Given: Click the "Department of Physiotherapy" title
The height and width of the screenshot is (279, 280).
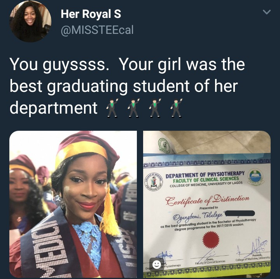Looking at the screenshot, I should click(205, 175).
